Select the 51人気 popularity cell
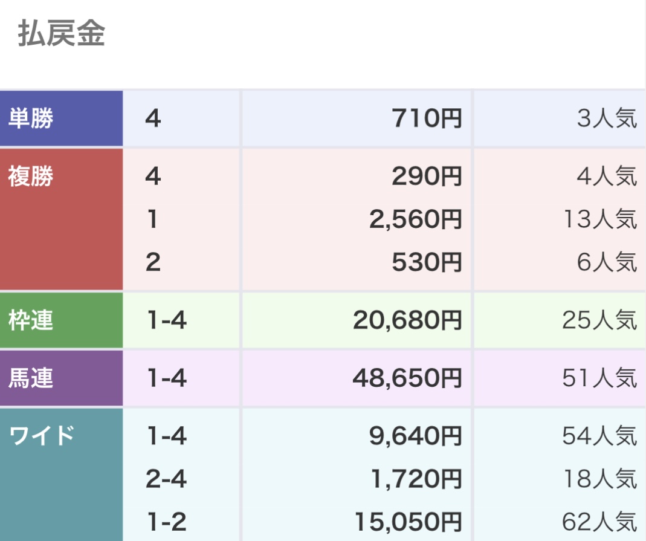This screenshot has width=646, height=541. (600, 378)
